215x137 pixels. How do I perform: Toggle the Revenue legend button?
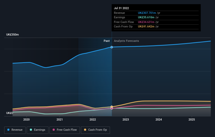click(15, 130)
